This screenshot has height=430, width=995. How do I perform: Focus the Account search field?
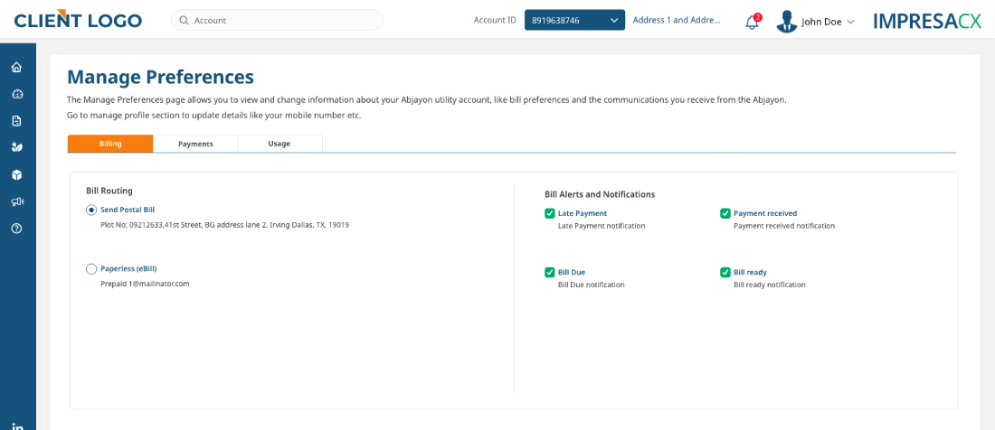point(278,20)
